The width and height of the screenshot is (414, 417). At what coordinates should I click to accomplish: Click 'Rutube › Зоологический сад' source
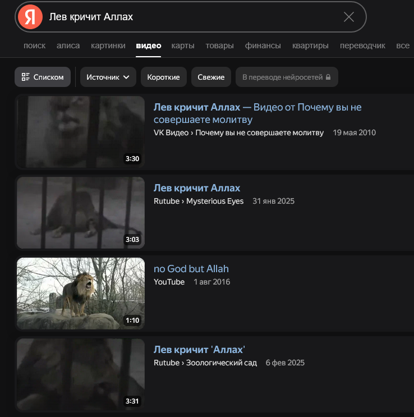tap(205, 363)
